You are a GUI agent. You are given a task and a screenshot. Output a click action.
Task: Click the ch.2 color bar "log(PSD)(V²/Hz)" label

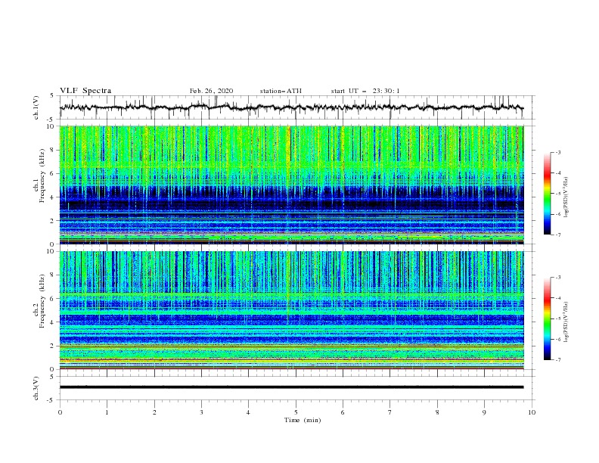point(566,322)
